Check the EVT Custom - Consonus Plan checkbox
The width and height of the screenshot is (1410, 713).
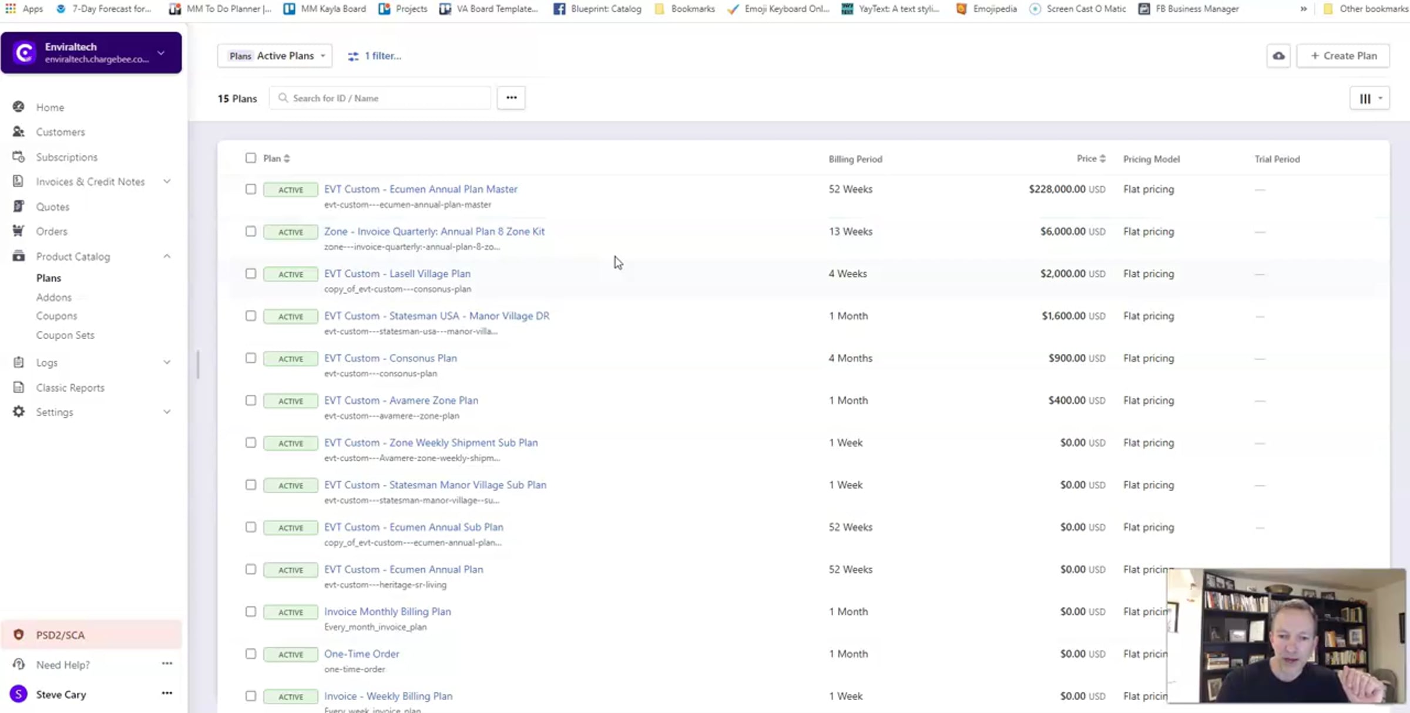251,358
